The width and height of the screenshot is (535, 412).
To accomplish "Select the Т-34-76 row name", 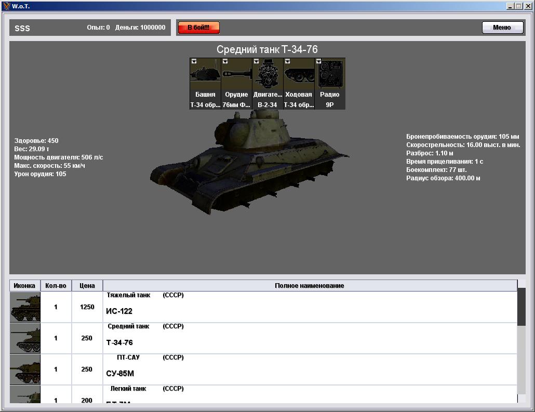I will tap(119, 342).
